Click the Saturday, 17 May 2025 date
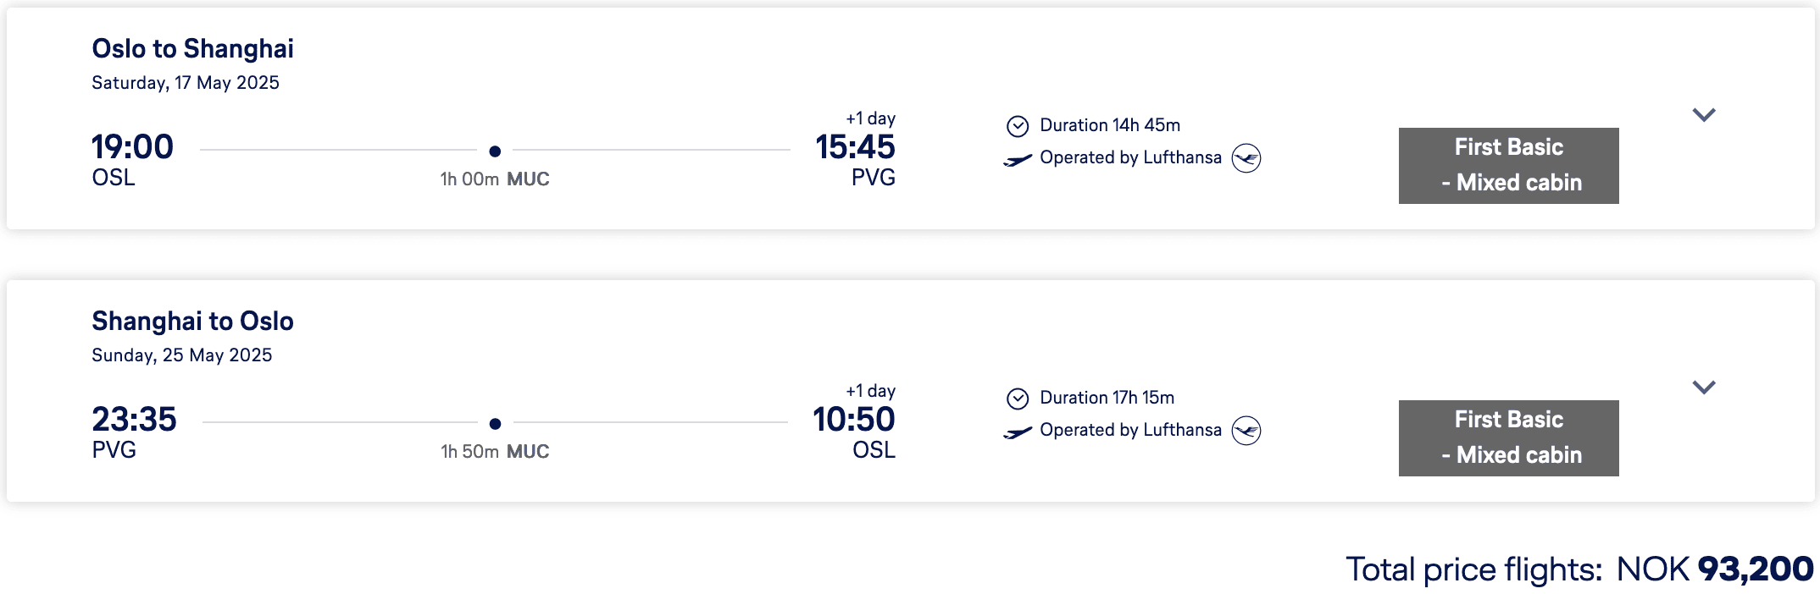The width and height of the screenshot is (1820, 594). point(185,83)
